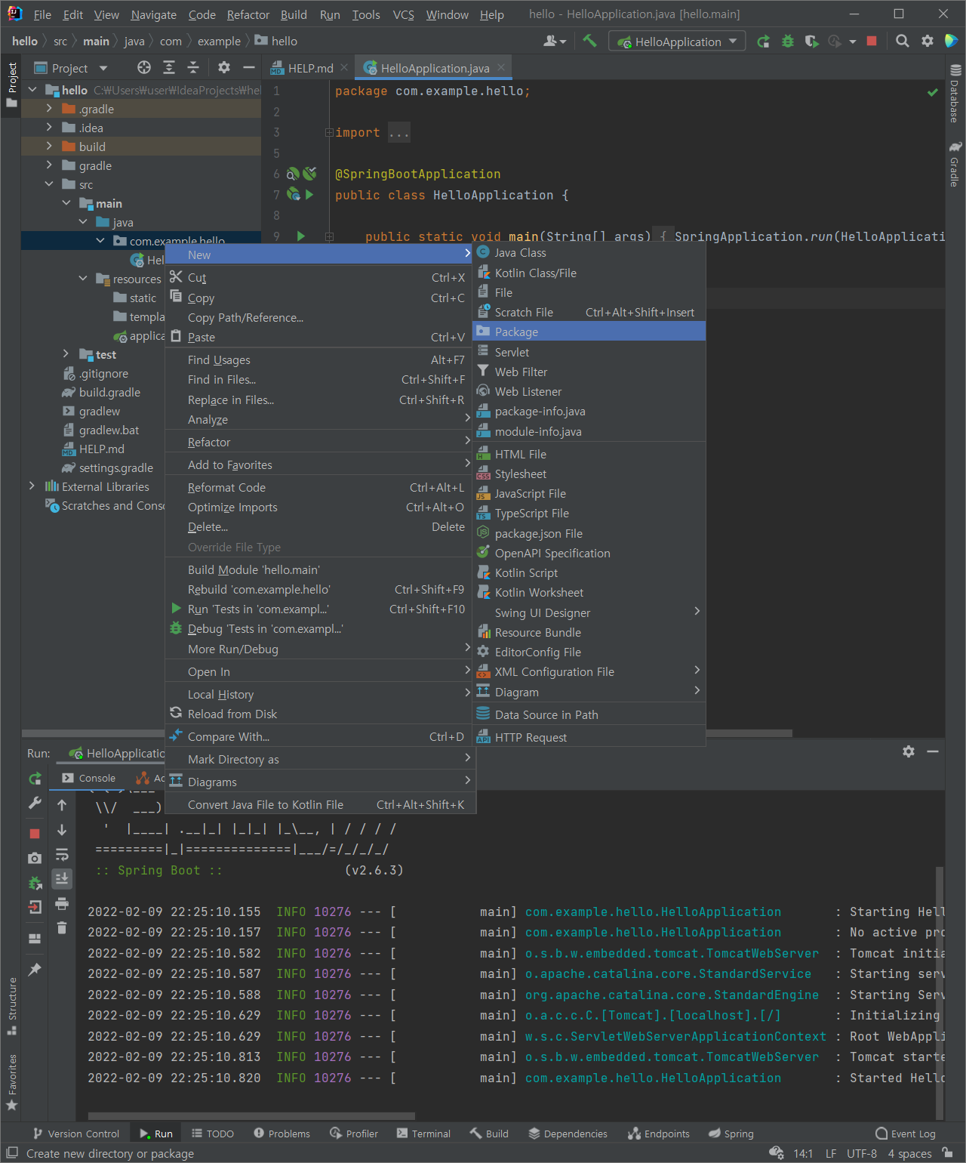Click the Build project hammer icon

[589, 41]
